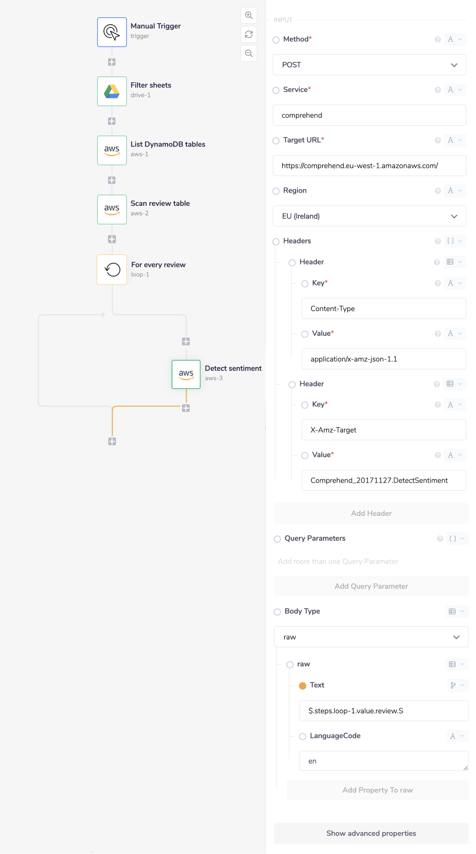Click the plus icon below Manual Trigger
476x854 pixels.
tap(111, 61)
